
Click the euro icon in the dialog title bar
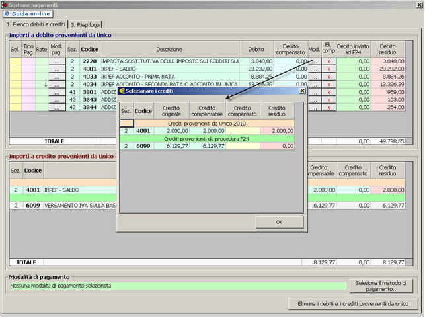point(122,91)
